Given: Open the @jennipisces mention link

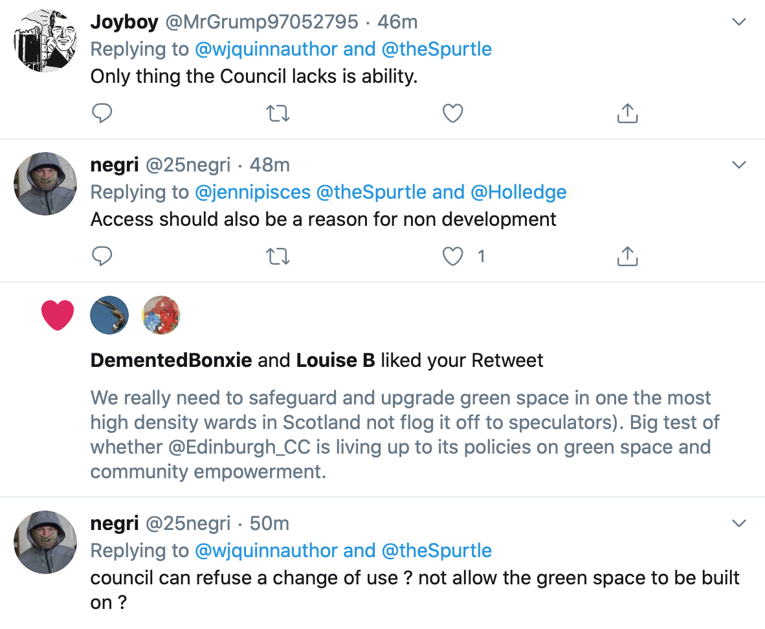Looking at the screenshot, I should tap(252, 192).
